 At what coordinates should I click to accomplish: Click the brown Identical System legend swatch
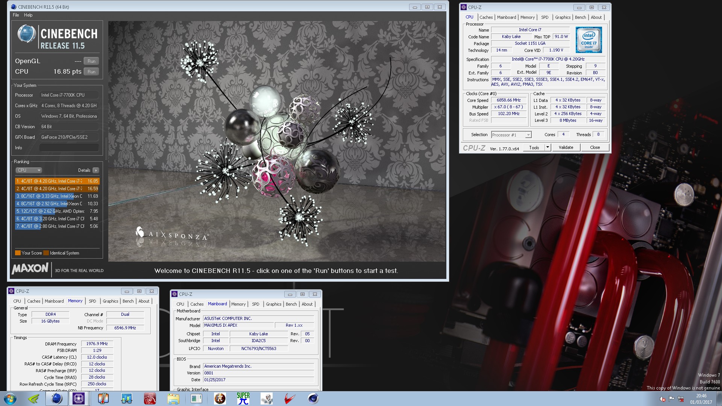46,253
